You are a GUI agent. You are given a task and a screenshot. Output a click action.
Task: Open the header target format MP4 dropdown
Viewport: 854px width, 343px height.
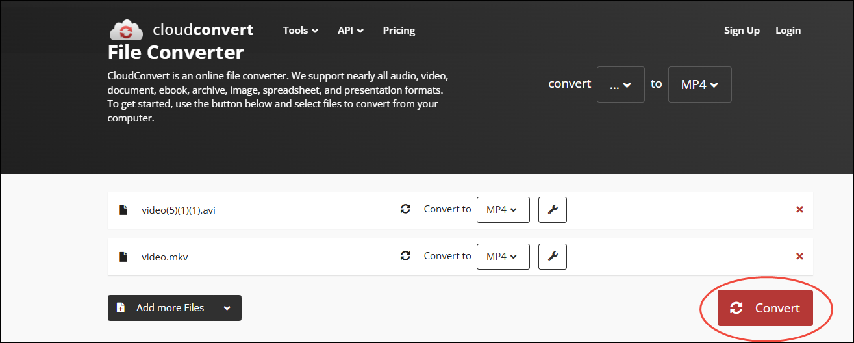click(x=700, y=84)
